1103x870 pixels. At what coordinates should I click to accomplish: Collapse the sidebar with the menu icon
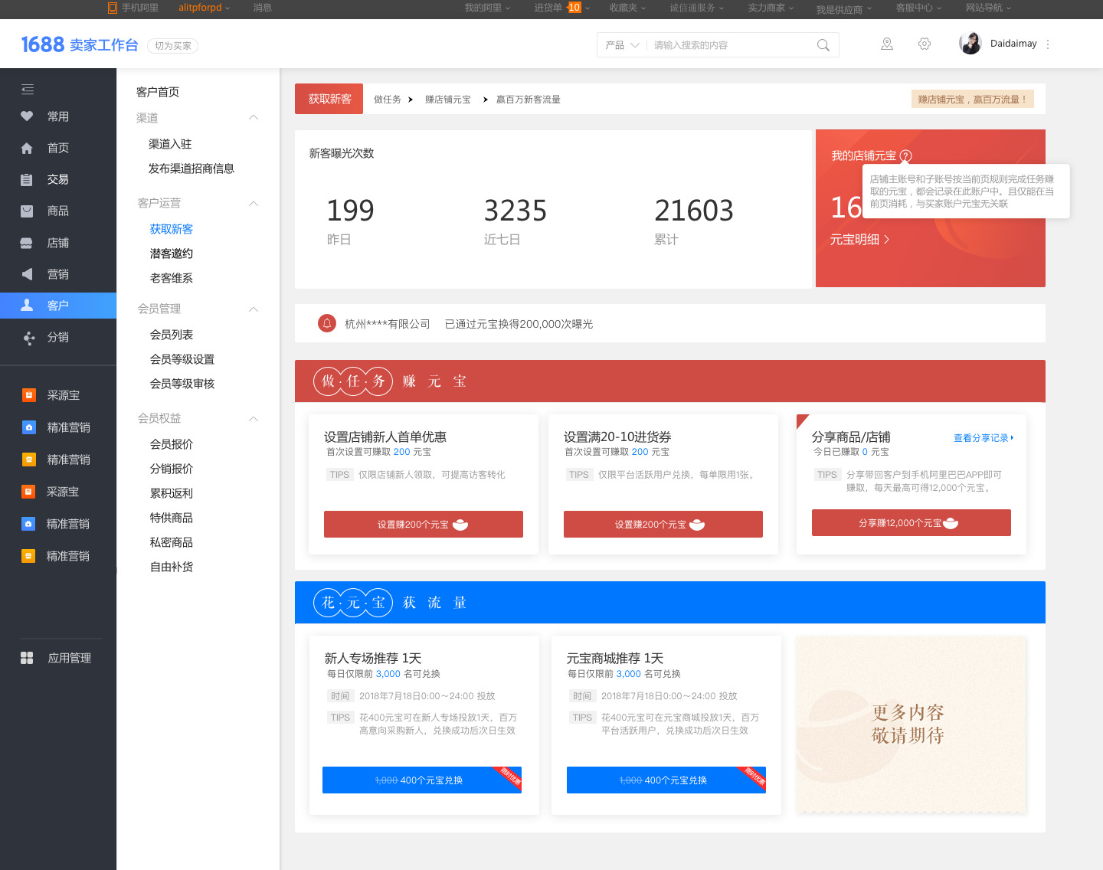[x=28, y=89]
